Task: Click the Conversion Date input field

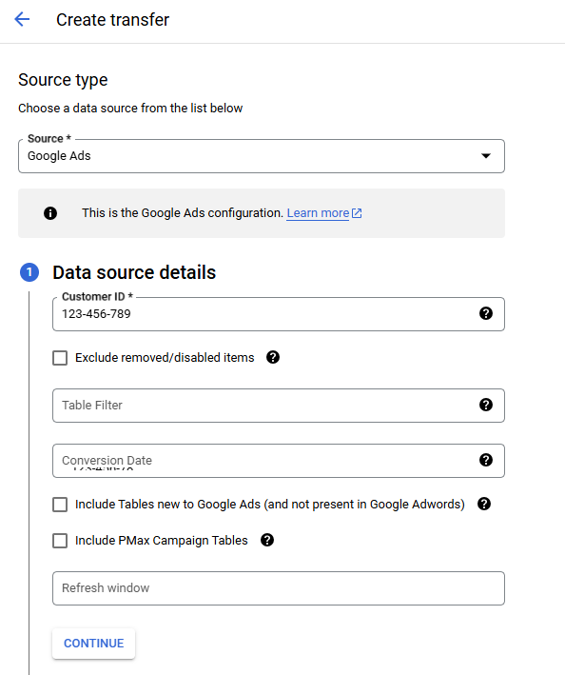Action: pos(279,461)
